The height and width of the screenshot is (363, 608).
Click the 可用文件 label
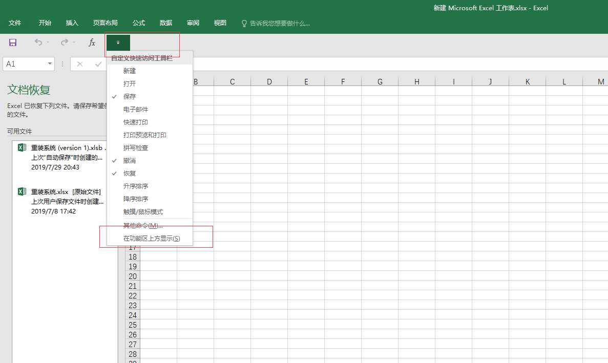coord(19,132)
